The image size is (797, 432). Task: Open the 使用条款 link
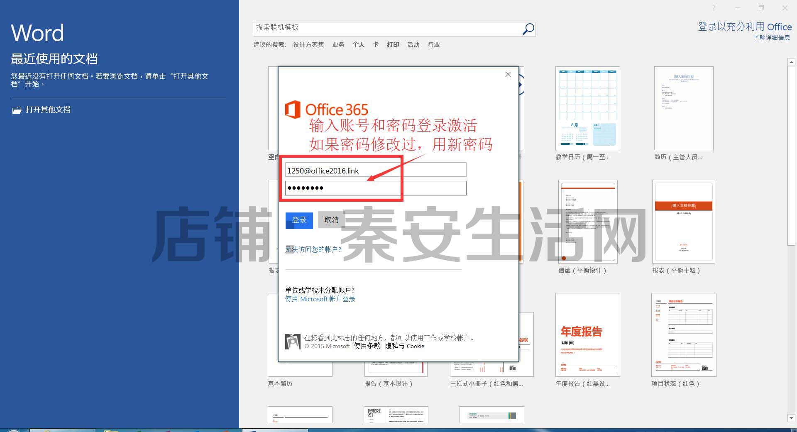coord(367,346)
